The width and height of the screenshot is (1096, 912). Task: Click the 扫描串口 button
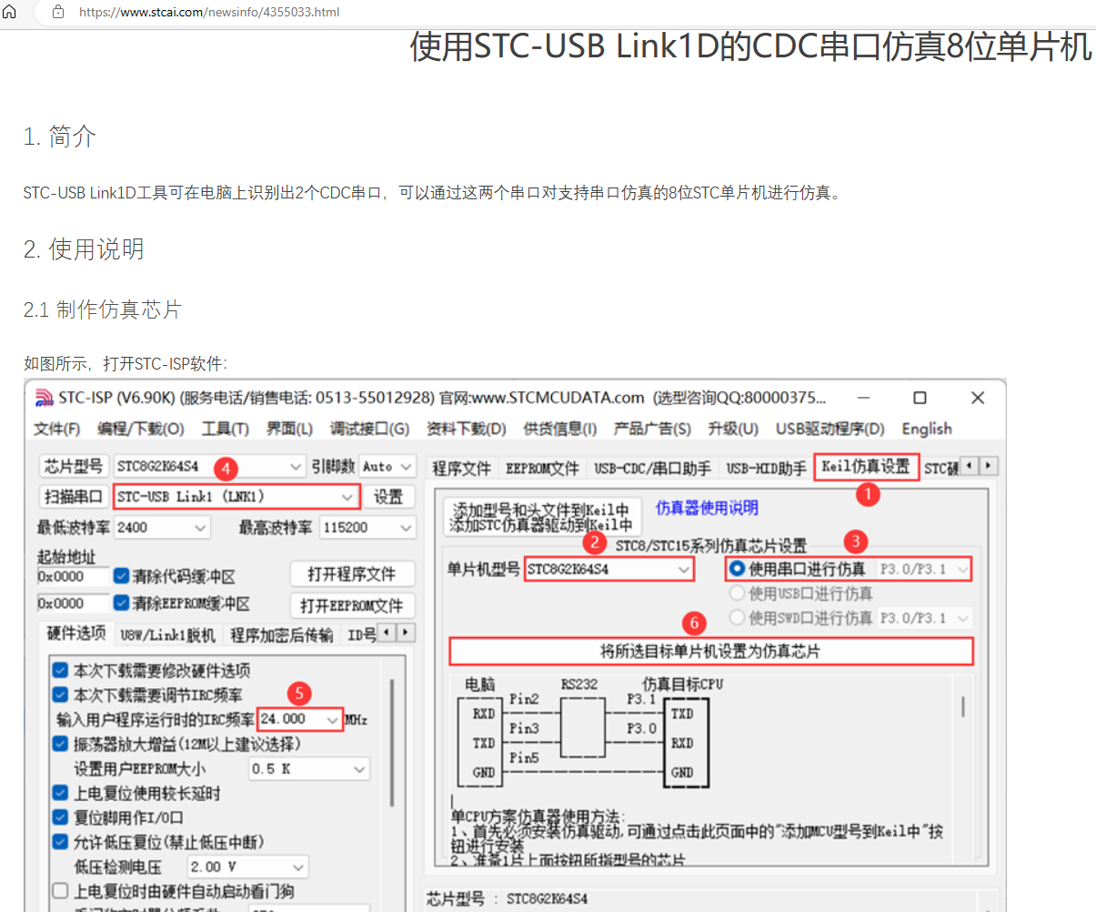pos(74,497)
